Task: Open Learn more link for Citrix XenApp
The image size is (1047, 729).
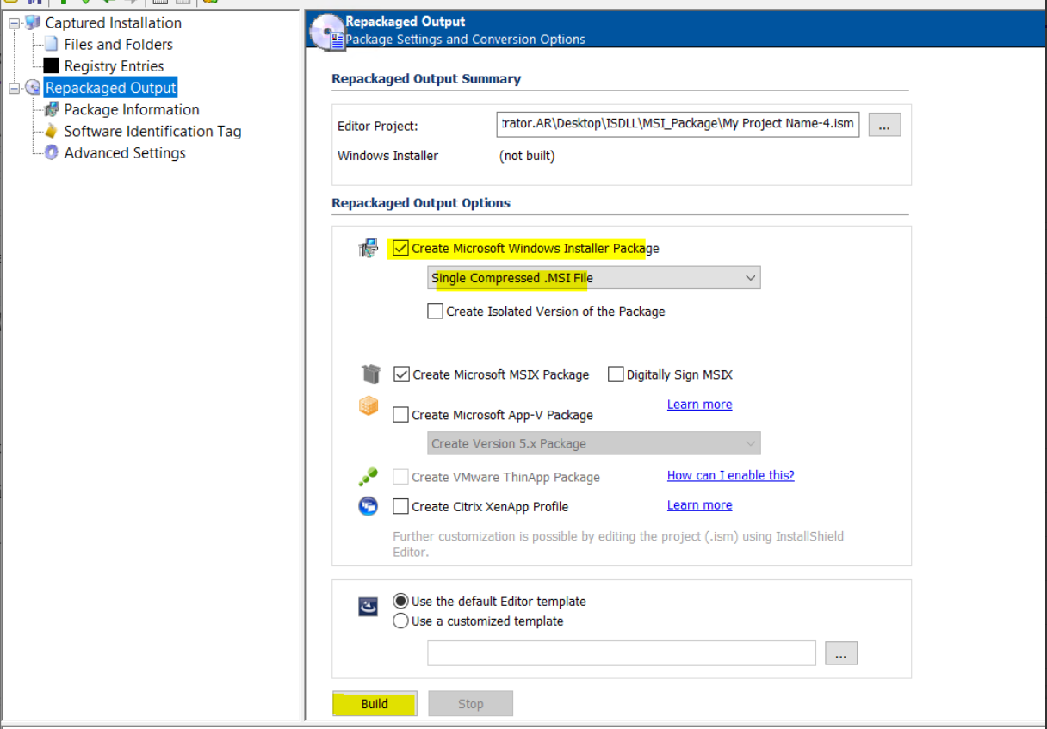Action: (699, 504)
